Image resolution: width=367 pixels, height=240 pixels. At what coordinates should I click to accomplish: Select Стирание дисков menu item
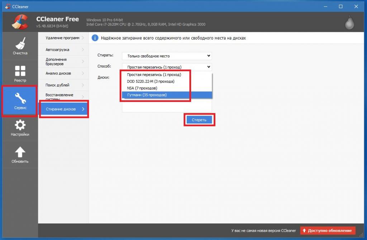pos(63,109)
